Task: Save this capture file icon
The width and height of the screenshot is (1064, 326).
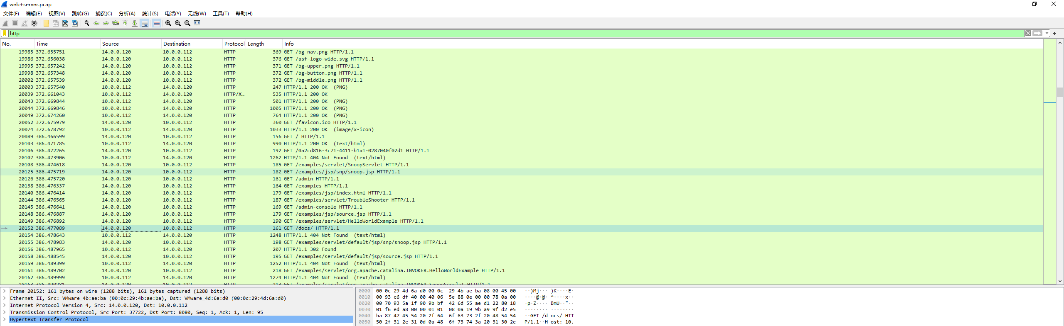Action: pos(56,23)
